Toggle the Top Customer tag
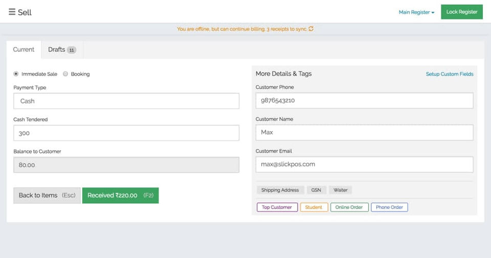This screenshot has width=491, height=258. pyautogui.click(x=277, y=207)
